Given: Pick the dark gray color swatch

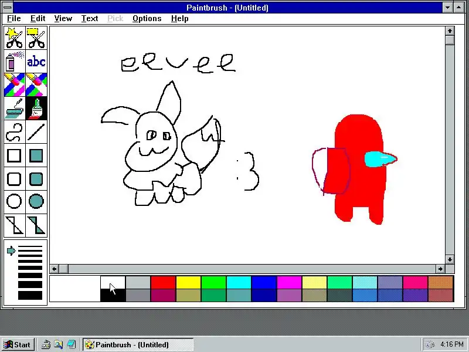Looking at the screenshot, I should point(138,296).
